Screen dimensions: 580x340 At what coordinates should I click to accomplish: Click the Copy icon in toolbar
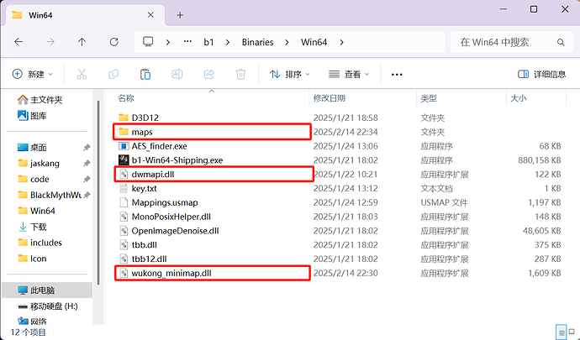coord(113,74)
